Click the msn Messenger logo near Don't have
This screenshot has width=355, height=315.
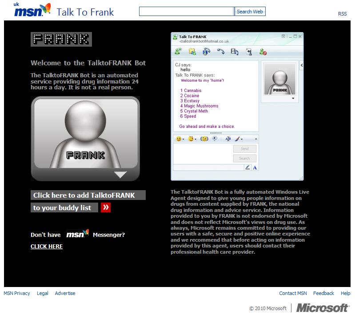click(x=77, y=234)
